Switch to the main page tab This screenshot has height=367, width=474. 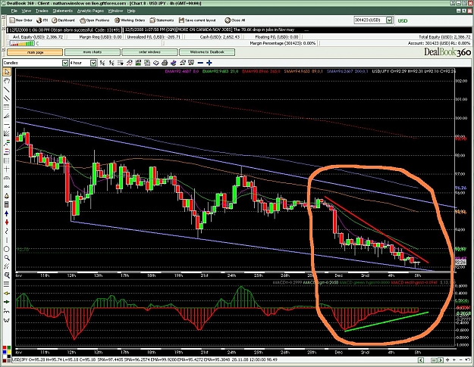pos(35,52)
